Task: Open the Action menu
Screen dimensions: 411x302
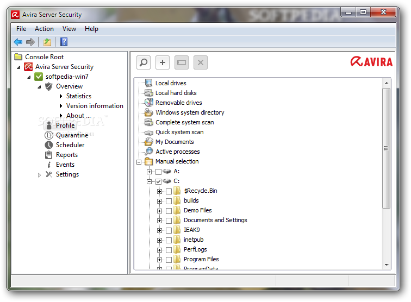Action: [44, 29]
